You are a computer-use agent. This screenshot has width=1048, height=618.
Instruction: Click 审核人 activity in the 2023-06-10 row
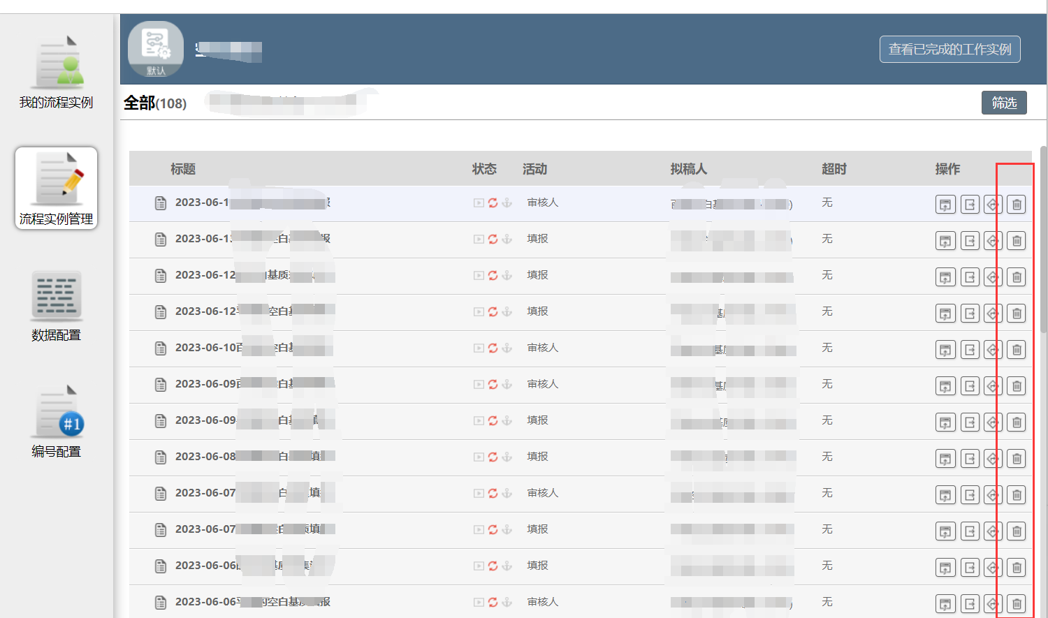coord(543,348)
